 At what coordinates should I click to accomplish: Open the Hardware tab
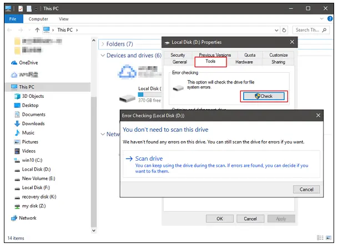[x=244, y=62]
